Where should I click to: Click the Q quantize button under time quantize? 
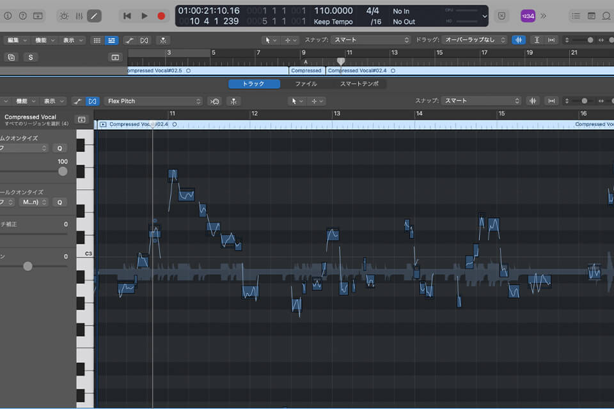point(59,148)
